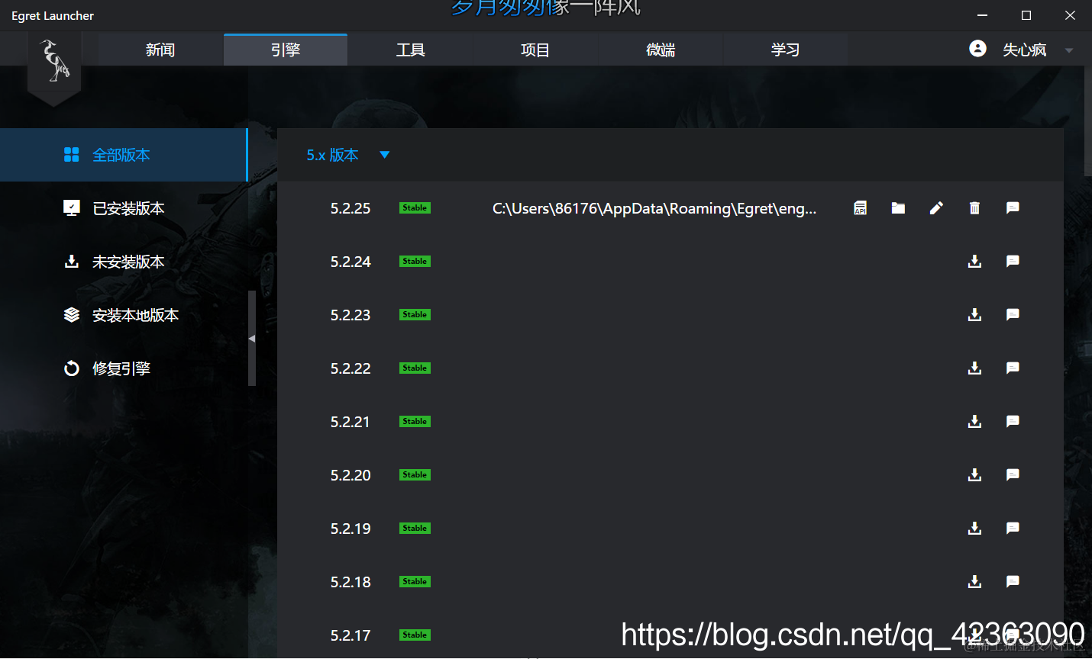The image size is (1092, 659).
Task: Click version number 5.2.18
Action: point(351,582)
